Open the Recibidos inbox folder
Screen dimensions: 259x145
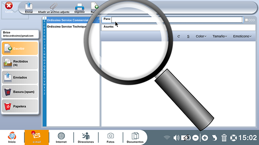[x=20, y=63]
